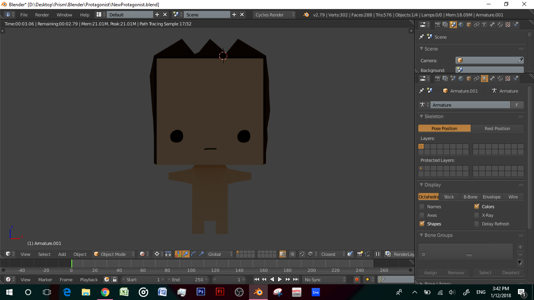Image resolution: width=534 pixels, height=300 pixels.
Task: Open Global transform orientation dropdown
Action: (x=220, y=254)
